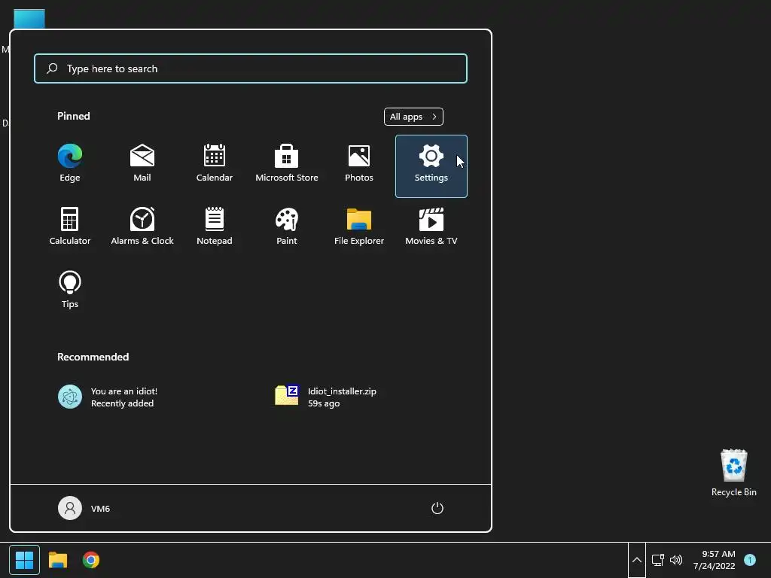
Task: Open the VM6 user account menu
Action: pyautogui.click(x=84, y=508)
